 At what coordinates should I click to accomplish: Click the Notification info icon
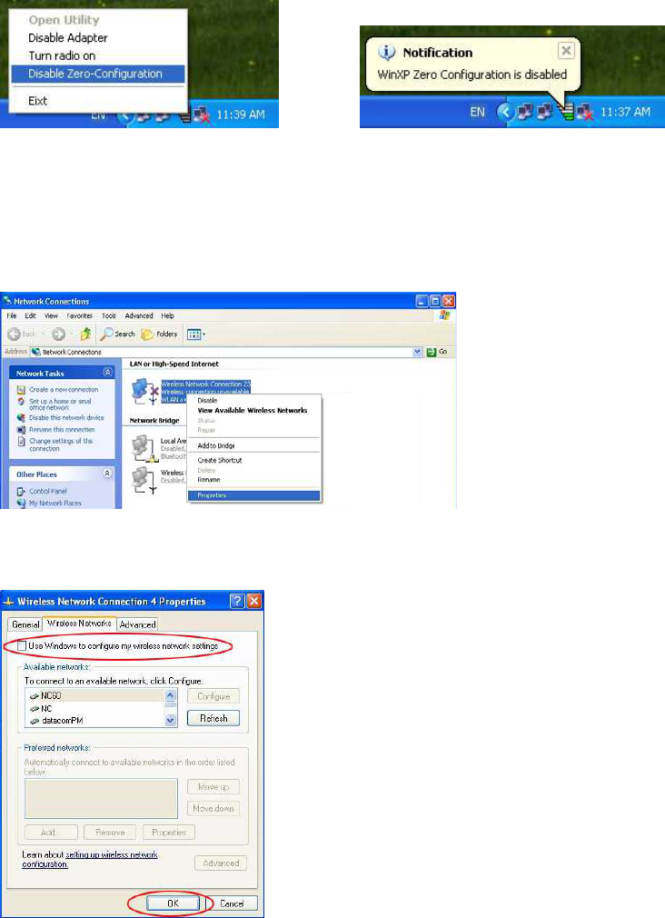(386, 53)
